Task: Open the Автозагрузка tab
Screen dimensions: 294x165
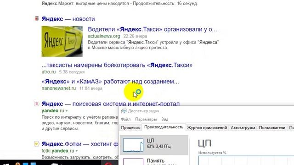Action: tap(243, 127)
